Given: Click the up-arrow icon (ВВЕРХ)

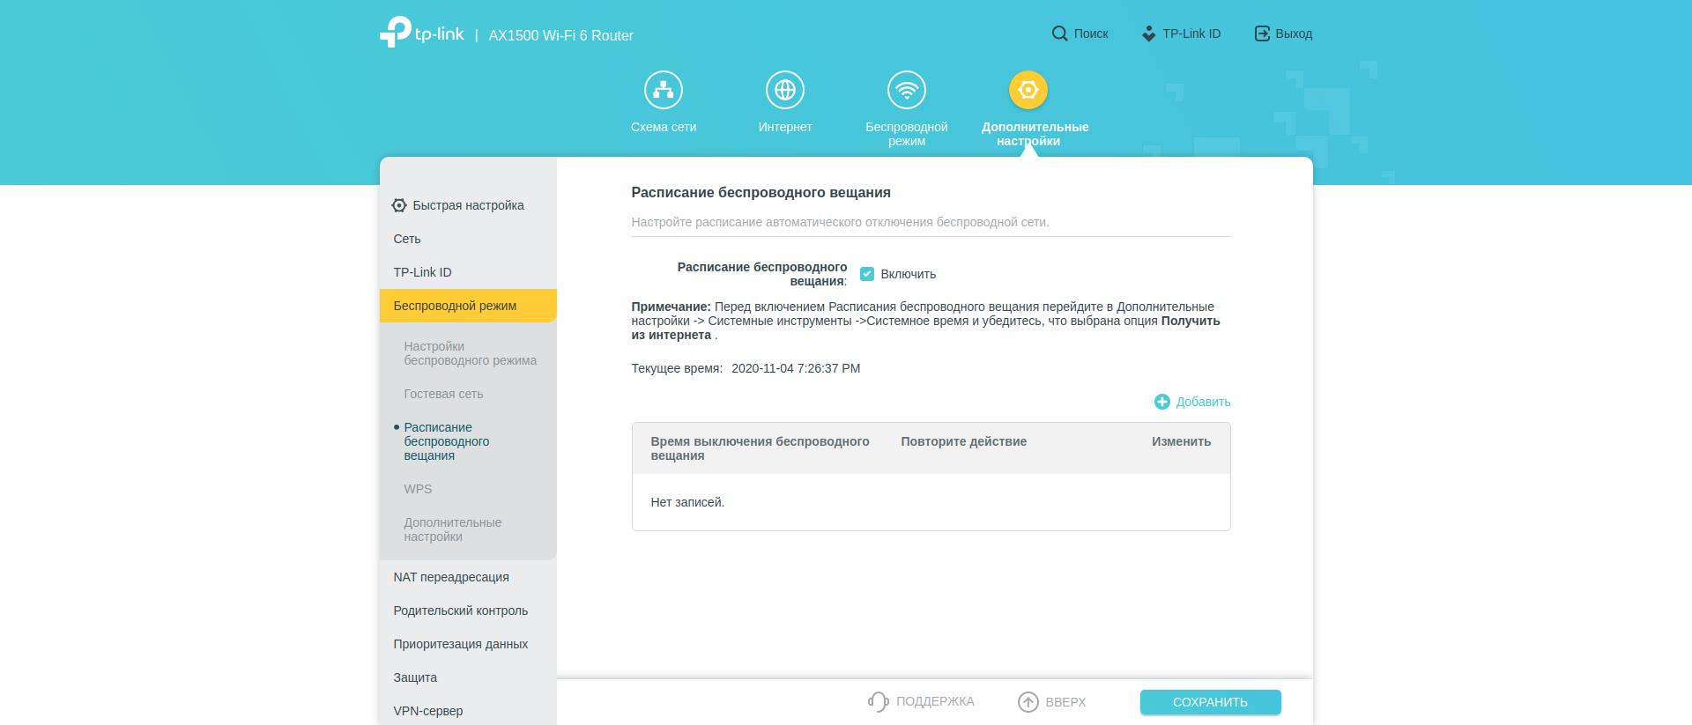Looking at the screenshot, I should tap(1028, 701).
